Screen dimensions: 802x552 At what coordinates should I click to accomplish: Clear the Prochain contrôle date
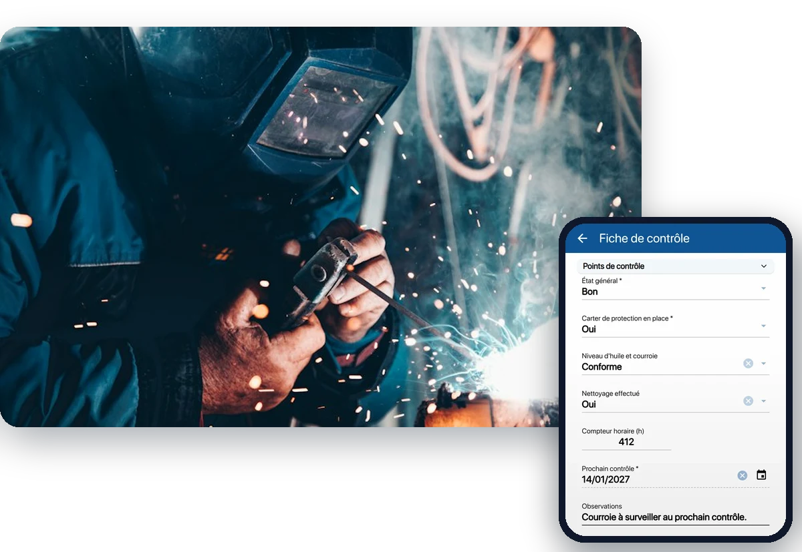pyautogui.click(x=742, y=475)
